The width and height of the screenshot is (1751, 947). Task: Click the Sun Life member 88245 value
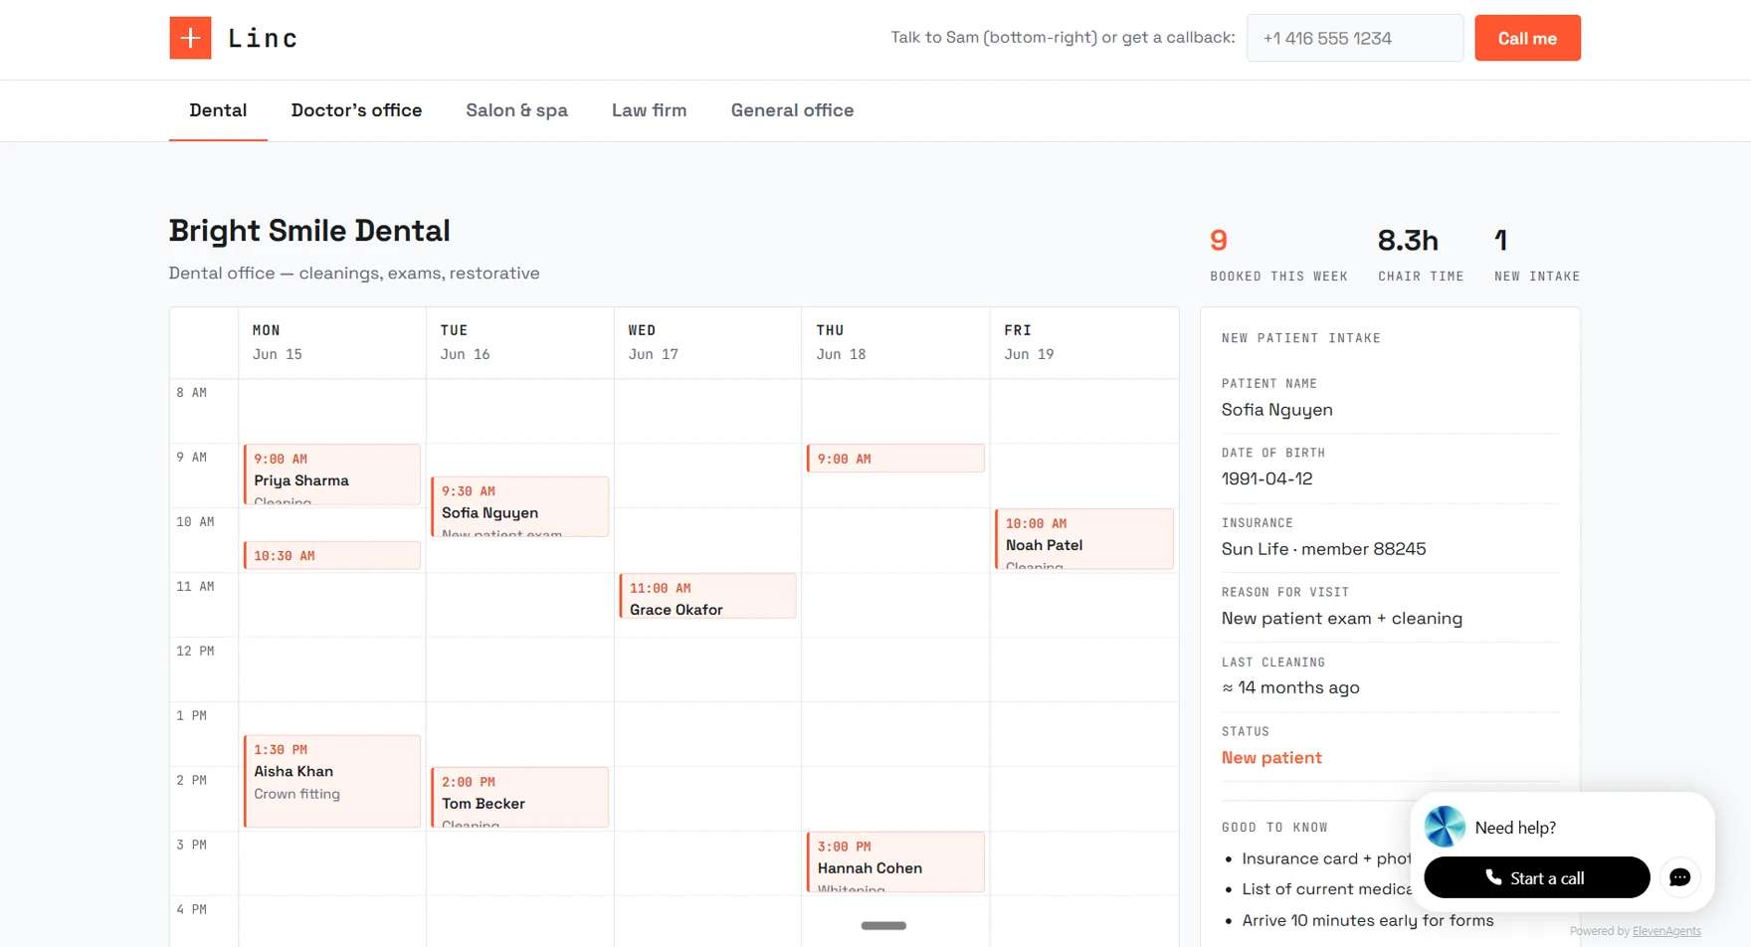(x=1323, y=549)
